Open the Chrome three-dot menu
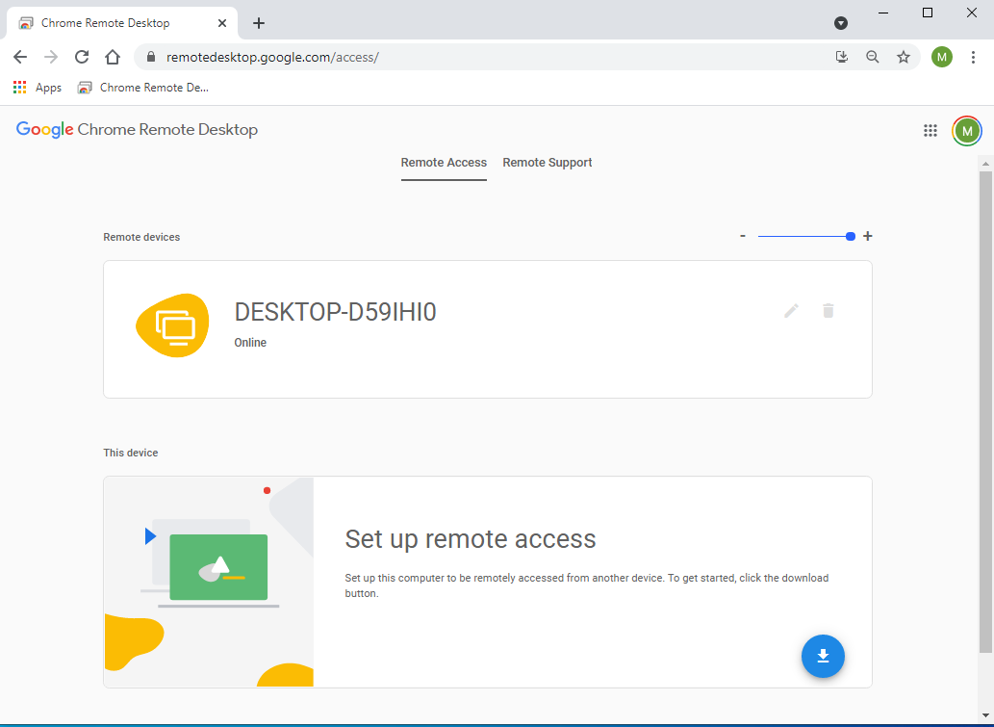Screen dimensions: 994x727 point(973,57)
